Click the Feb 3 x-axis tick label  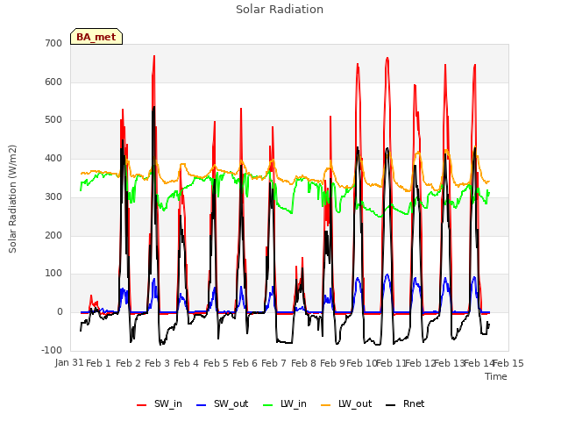(x=157, y=363)
